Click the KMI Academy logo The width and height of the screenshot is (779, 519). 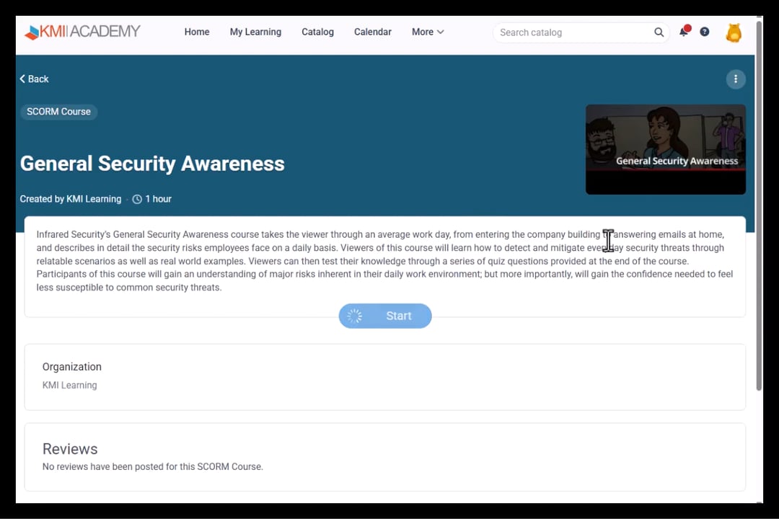(x=82, y=32)
